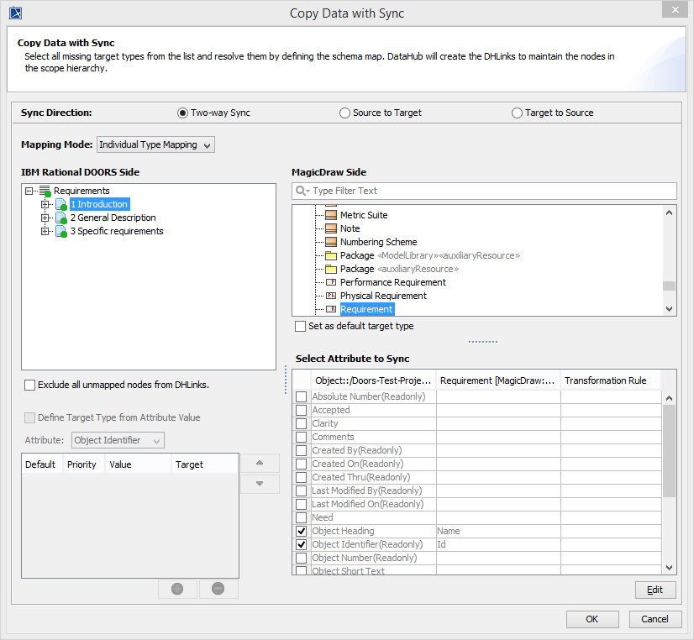Click the Transformation Rule column header
The height and width of the screenshot is (640, 694).
(605, 380)
